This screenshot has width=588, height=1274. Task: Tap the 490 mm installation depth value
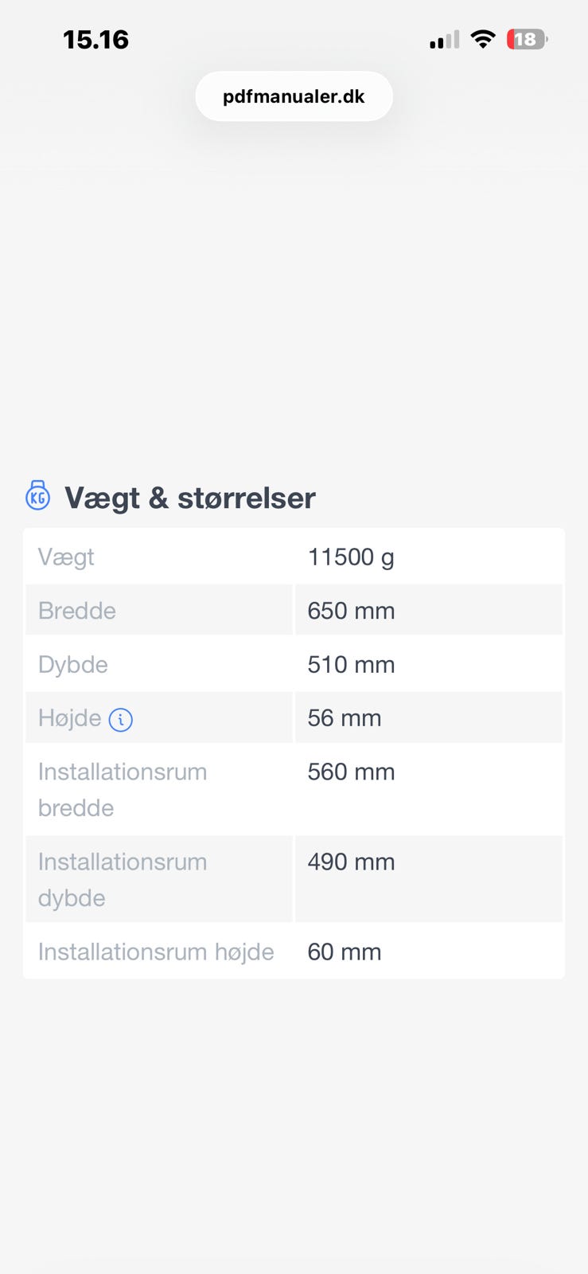[351, 862]
